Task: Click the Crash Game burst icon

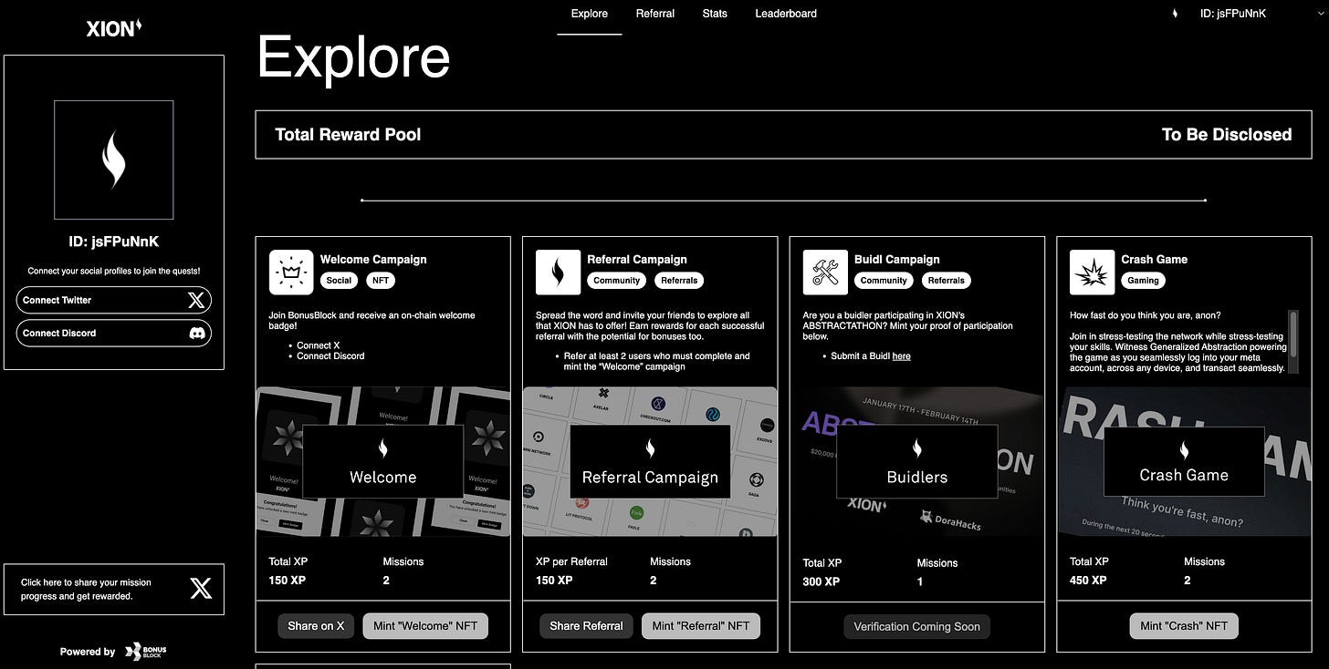Action: click(x=1093, y=273)
